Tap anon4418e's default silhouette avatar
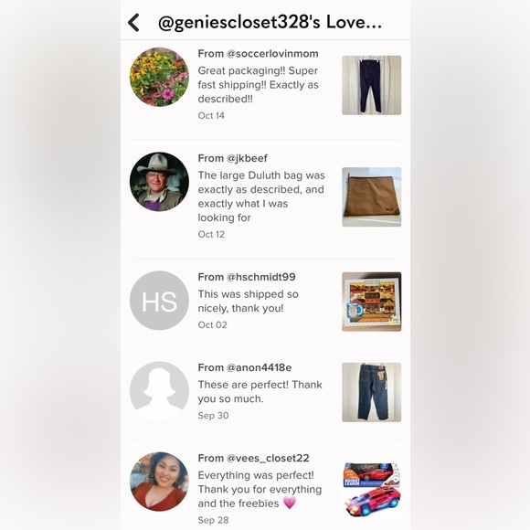 pyautogui.click(x=159, y=391)
